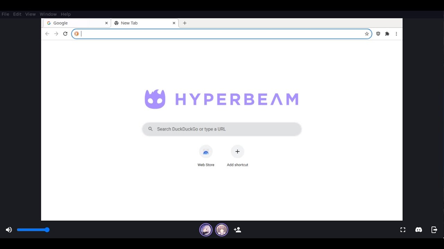Open a new tab with the plus button
The height and width of the screenshot is (249, 444).
185,23
